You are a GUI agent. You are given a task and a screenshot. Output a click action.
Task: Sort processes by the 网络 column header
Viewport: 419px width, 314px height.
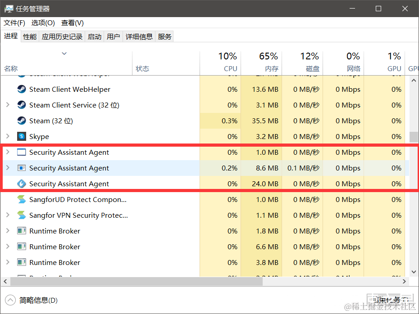343,63
